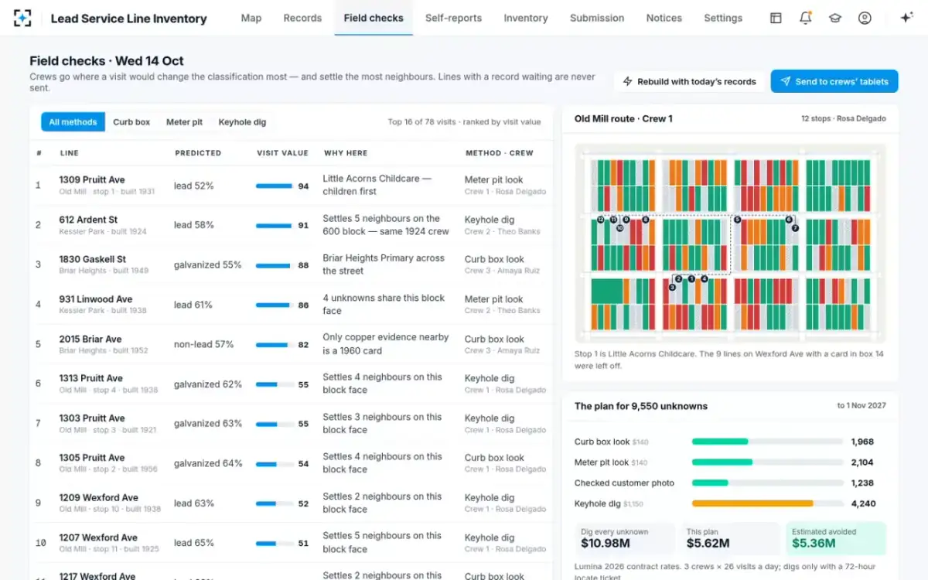
Task: Click Rebuild with today's records button
Action: click(x=690, y=82)
